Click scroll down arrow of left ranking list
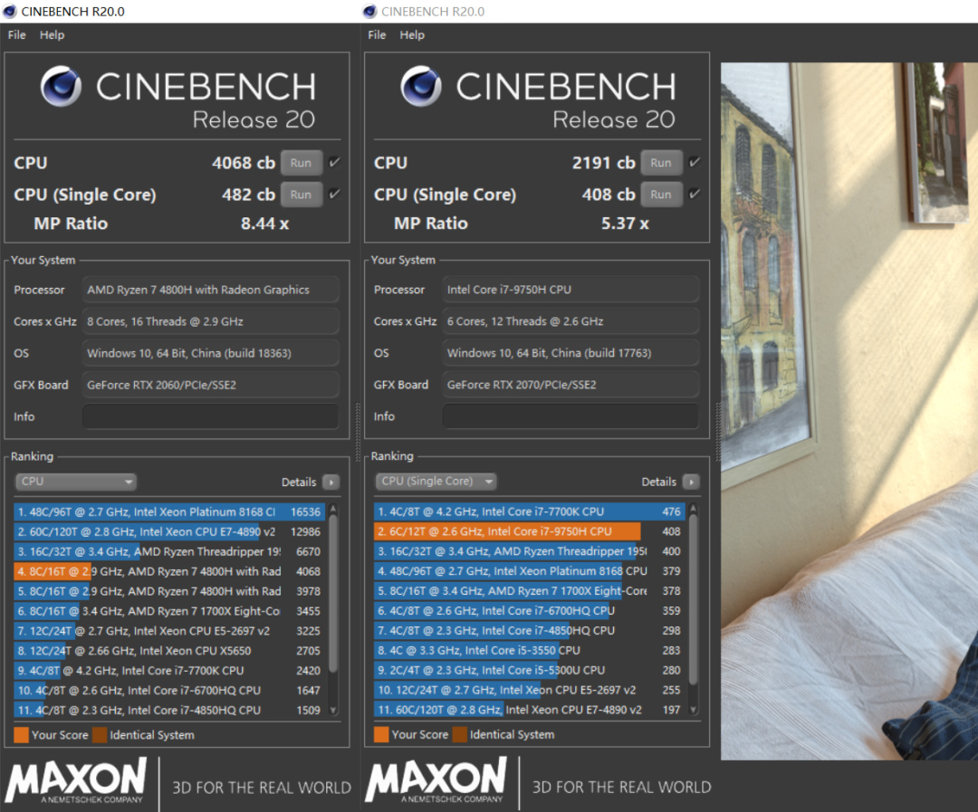This screenshot has height=812, width=978. click(333, 710)
